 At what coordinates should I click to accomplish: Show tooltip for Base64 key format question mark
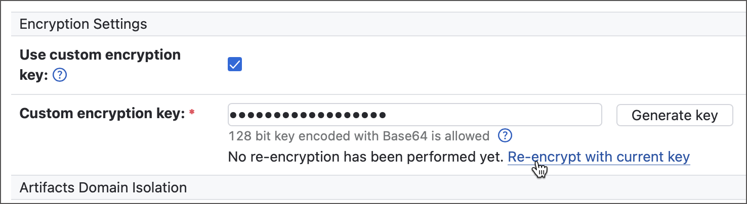[x=505, y=136]
